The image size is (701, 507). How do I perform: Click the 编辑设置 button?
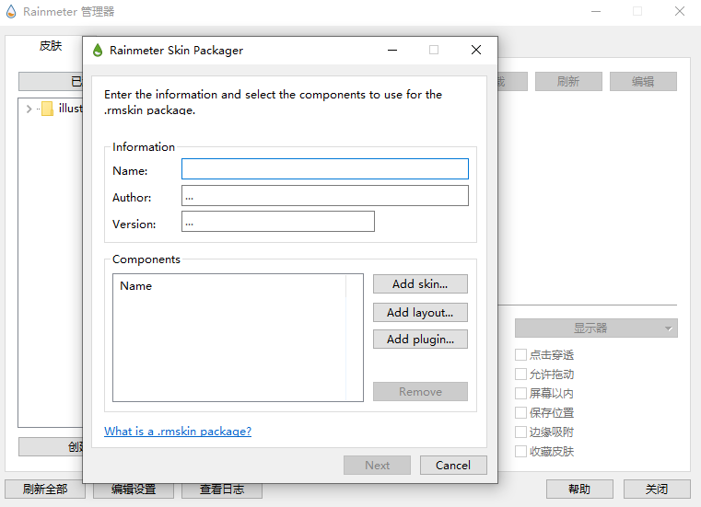[134, 490]
